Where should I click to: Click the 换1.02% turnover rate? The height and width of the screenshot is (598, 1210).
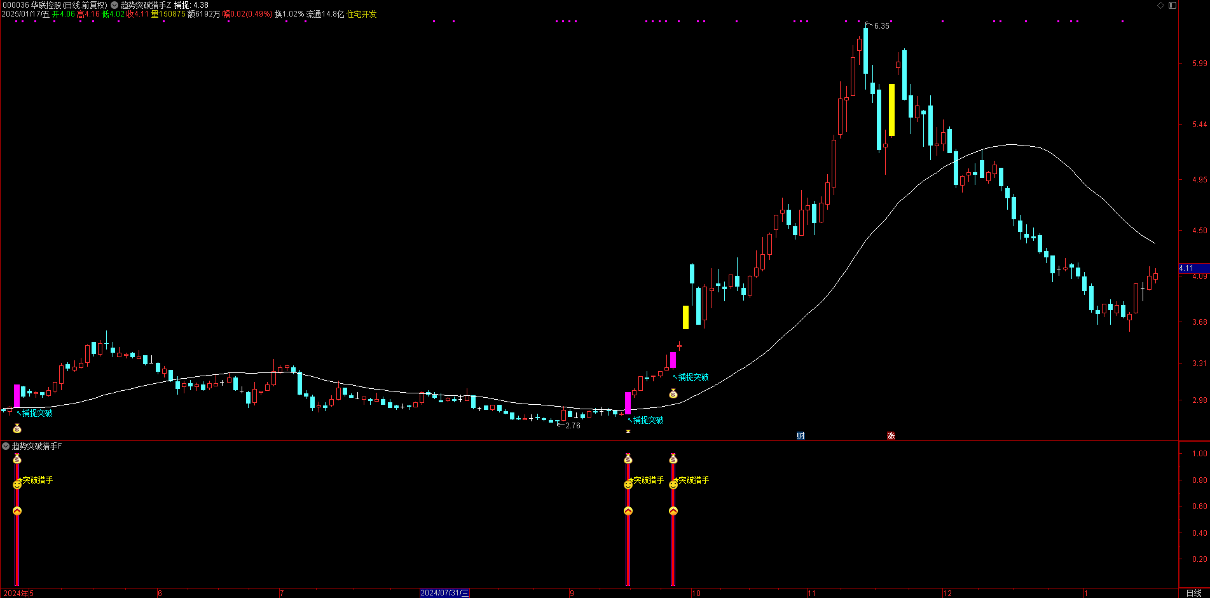[289, 14]
